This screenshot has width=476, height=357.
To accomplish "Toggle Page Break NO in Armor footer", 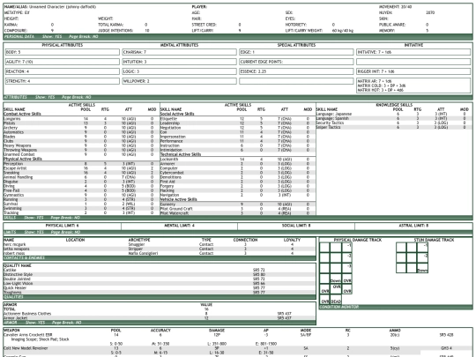I will 67,323.
